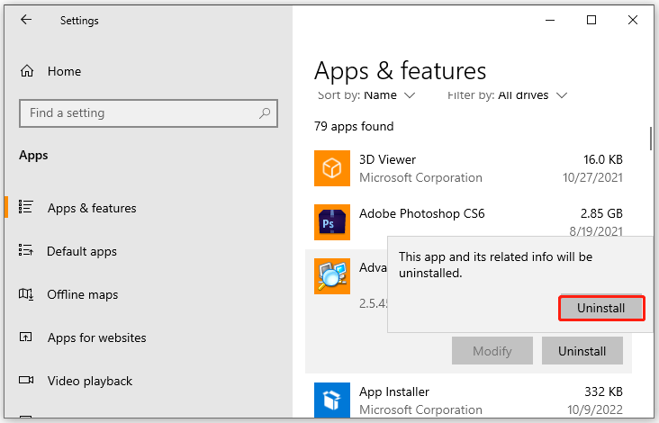Click the 79 apps found text
This screenshot has width=659, height=423.
tap(354, 126)
